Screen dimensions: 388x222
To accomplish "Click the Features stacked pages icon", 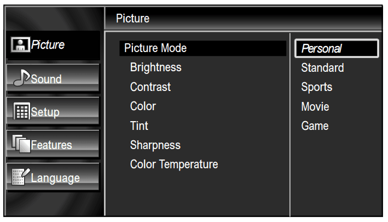I will [x=20, y=144].
